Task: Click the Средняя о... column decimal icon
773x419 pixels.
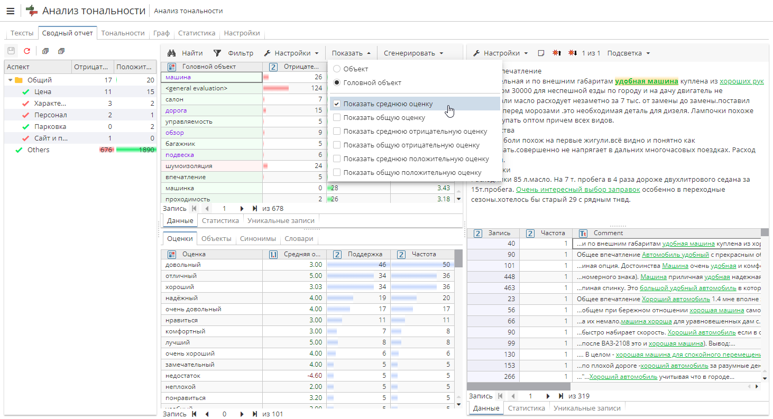Action: 273,254
